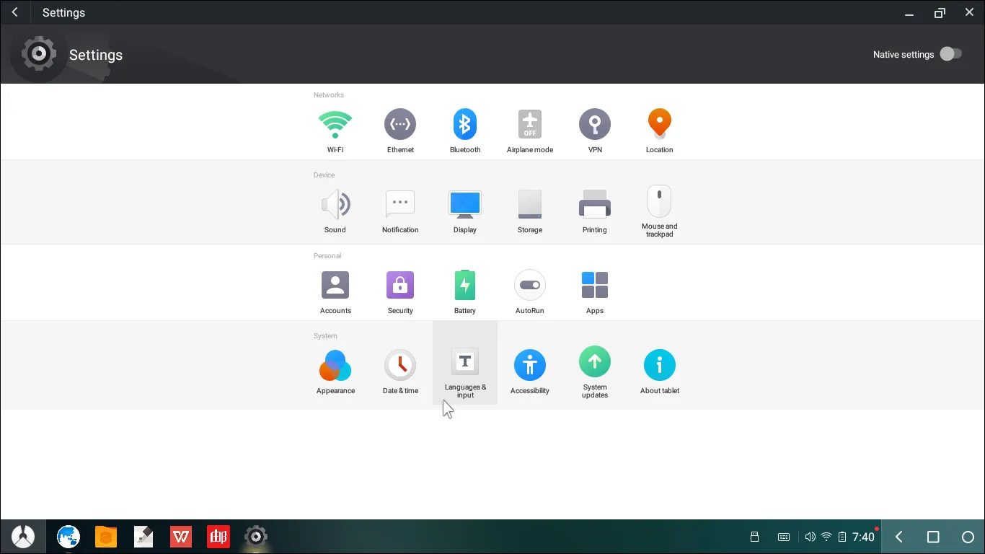
Task: Click the volume icon in system tray
Action: coord(810,537)
